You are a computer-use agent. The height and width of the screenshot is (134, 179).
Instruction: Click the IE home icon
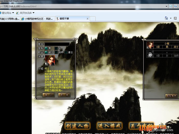[166, 18]
